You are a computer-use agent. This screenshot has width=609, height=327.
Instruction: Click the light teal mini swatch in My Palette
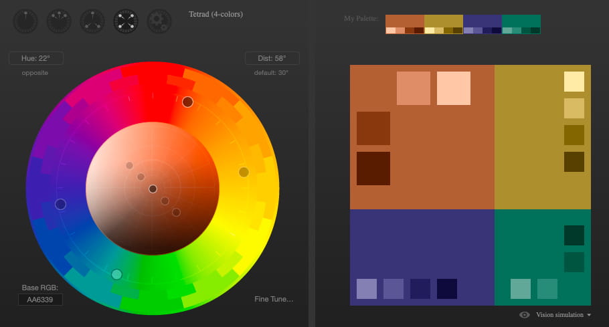507,30
